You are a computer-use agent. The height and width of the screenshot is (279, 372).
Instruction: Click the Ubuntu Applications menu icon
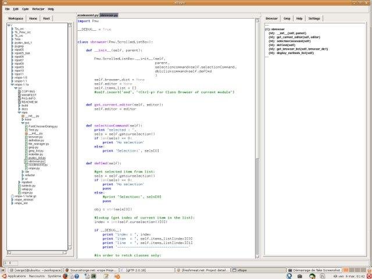[x=3, y=276]
